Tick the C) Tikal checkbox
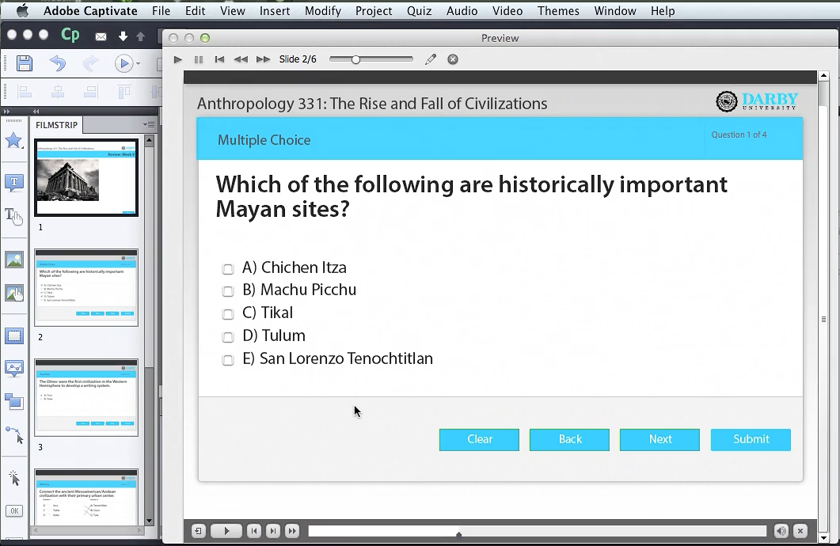The image size is (840, 546). click(228, 314)
